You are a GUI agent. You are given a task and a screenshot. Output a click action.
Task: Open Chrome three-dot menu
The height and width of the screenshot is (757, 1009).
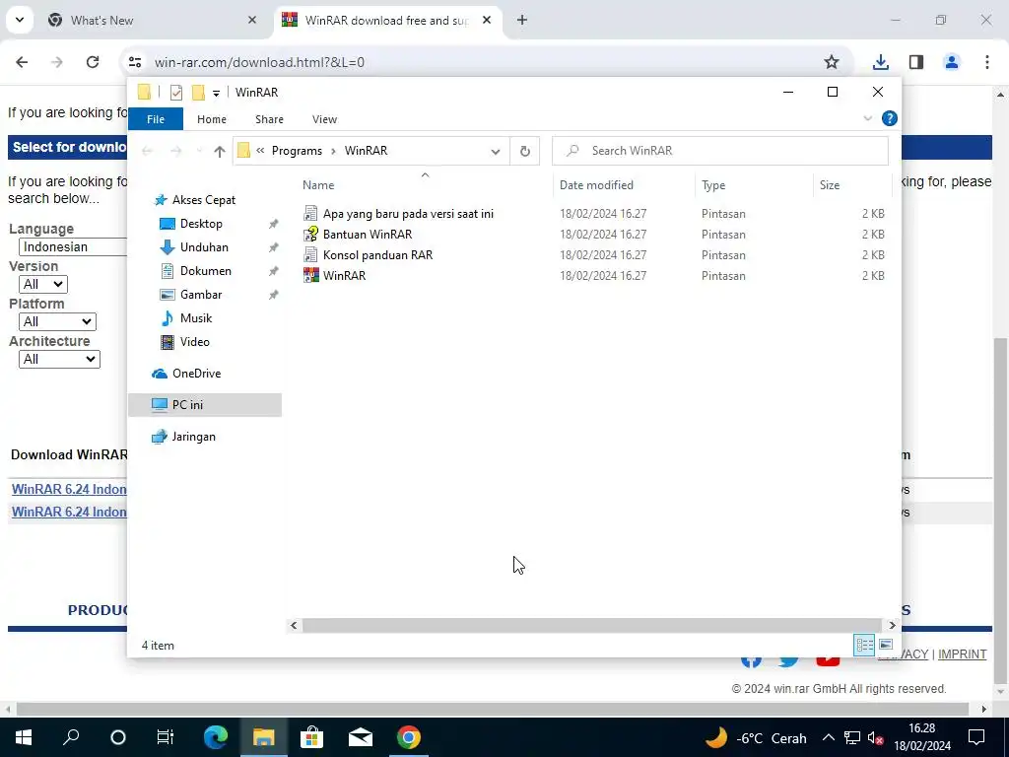coord(987,62)
